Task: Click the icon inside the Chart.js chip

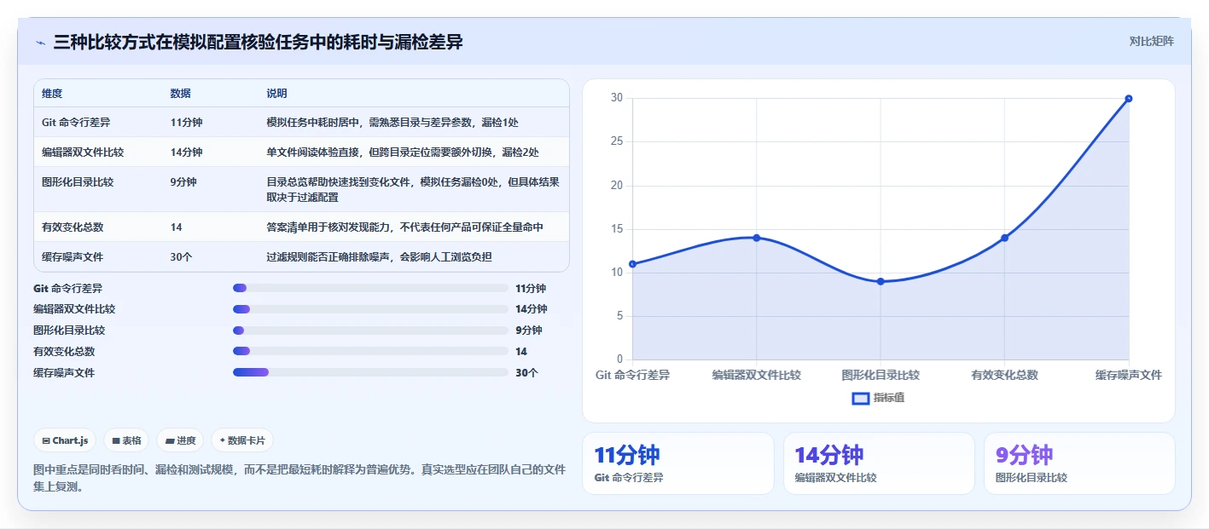Action: 46,440
